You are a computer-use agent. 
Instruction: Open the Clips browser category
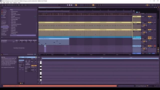click(3, 33)
